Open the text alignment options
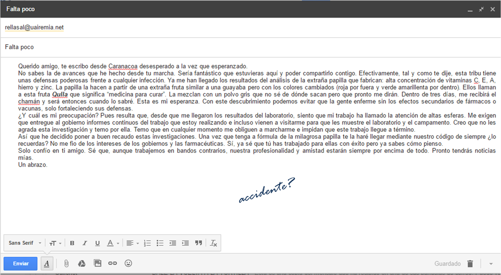This screenshot has width=501, height=275. [132, 243]
